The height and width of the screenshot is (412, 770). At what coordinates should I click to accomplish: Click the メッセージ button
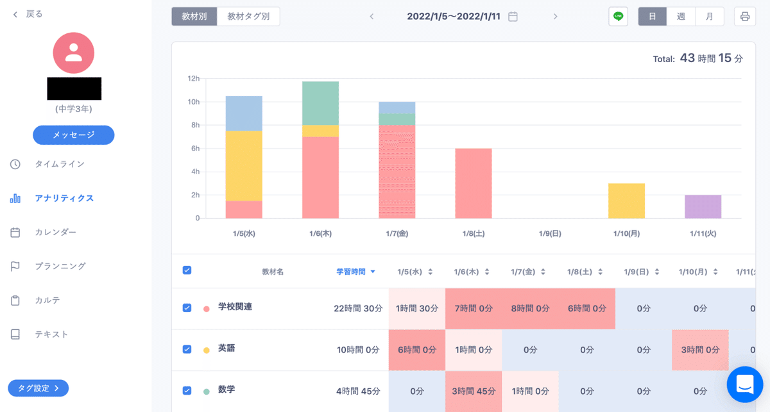pos(73,135)
